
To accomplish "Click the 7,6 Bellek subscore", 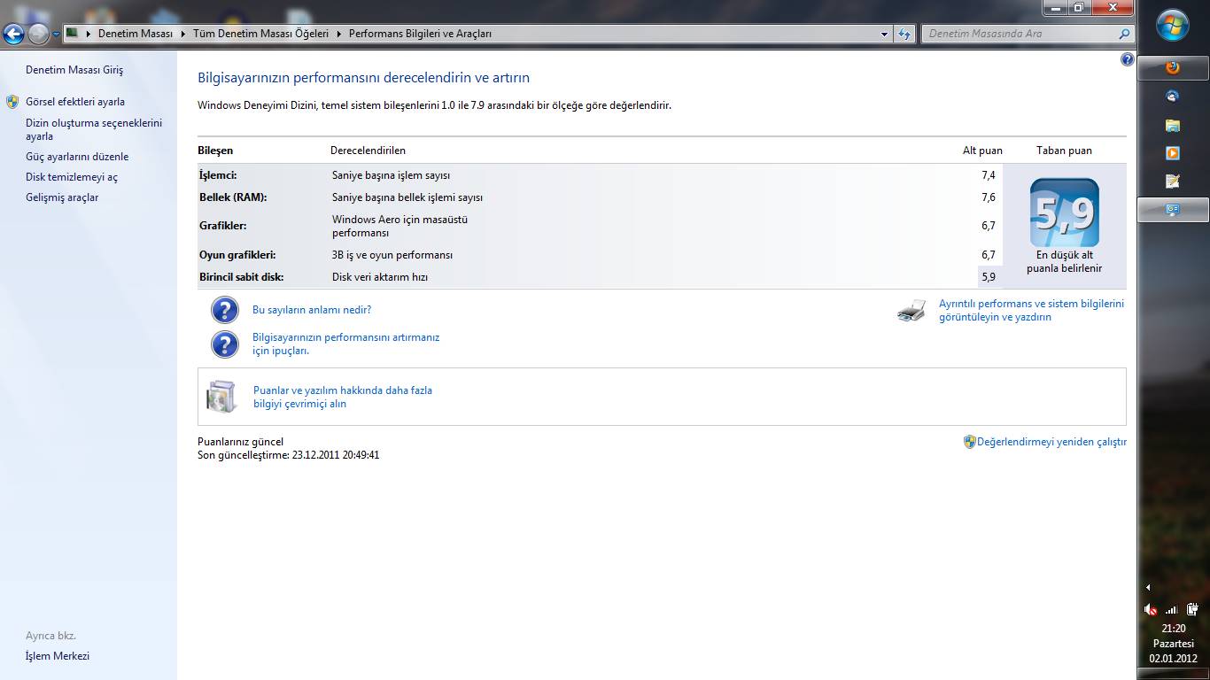I will 989,197.
